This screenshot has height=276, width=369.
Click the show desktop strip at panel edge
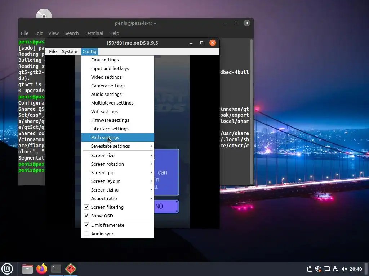pyautogui.click(x=366, y=269)
